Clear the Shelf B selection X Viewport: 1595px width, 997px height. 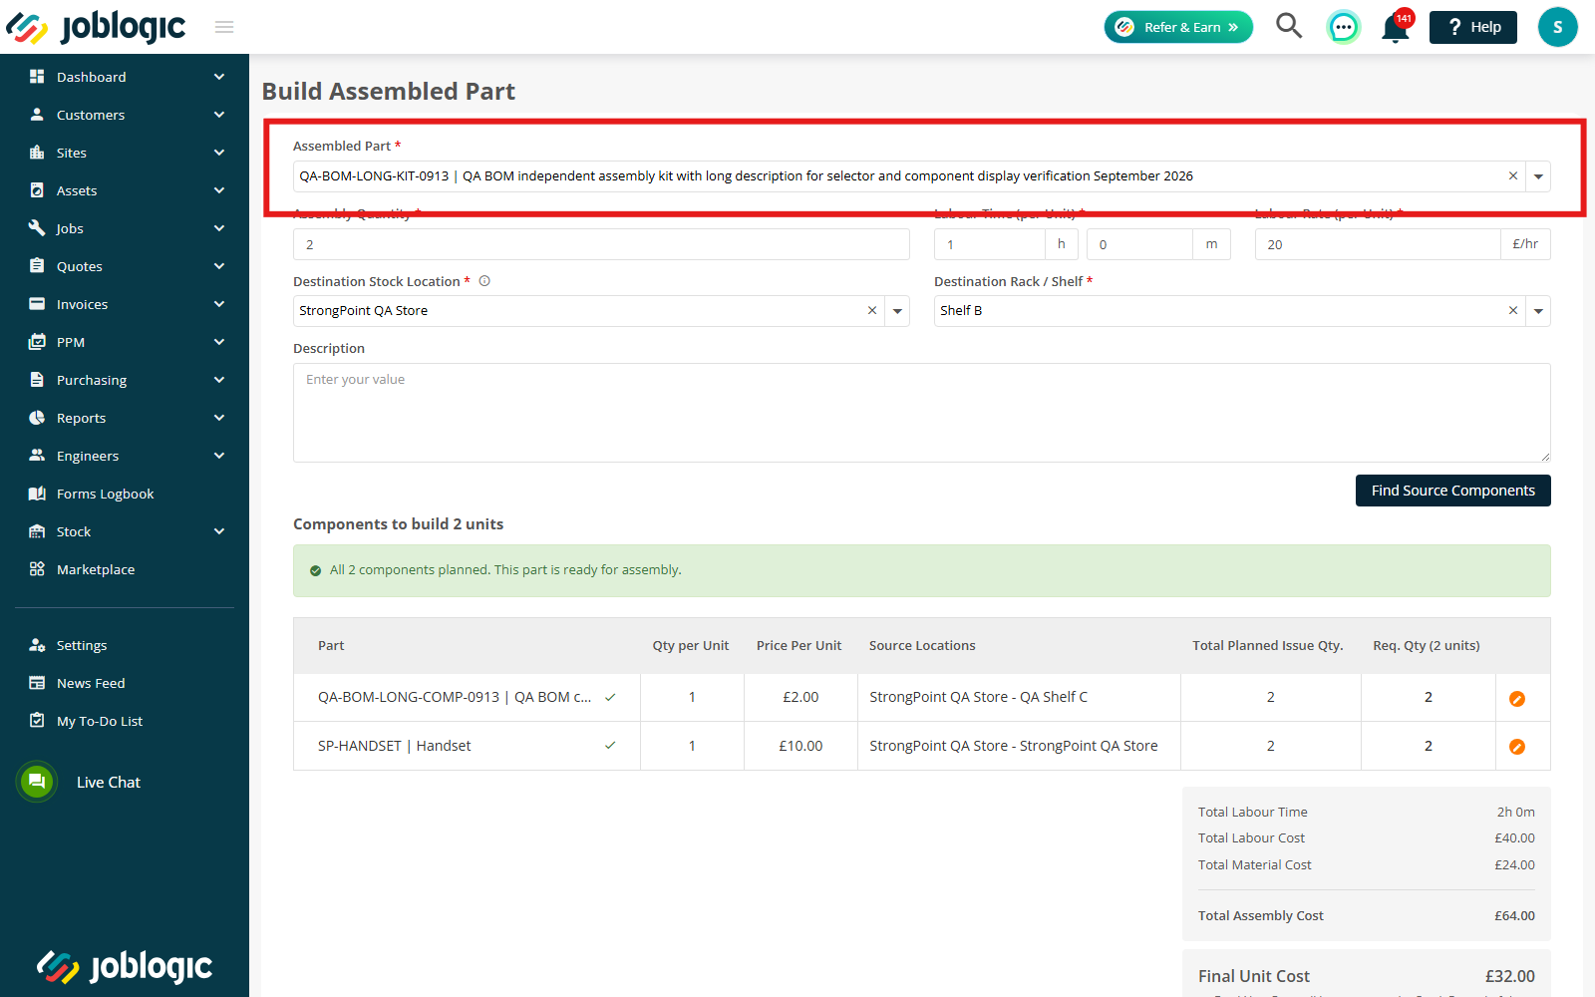1513,311
